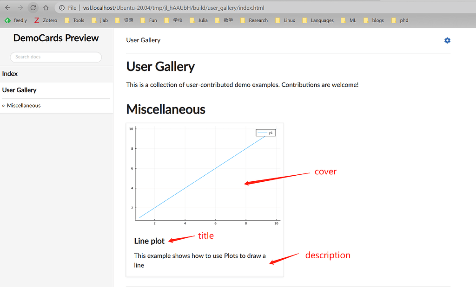Select Index in the sidebar
The height and width of the screenshot is (287, 476).
click(10, 74)
